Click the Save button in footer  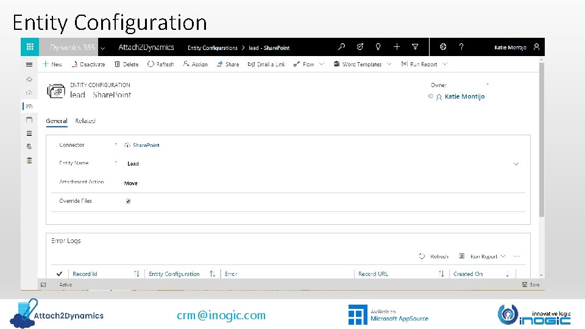531,285
